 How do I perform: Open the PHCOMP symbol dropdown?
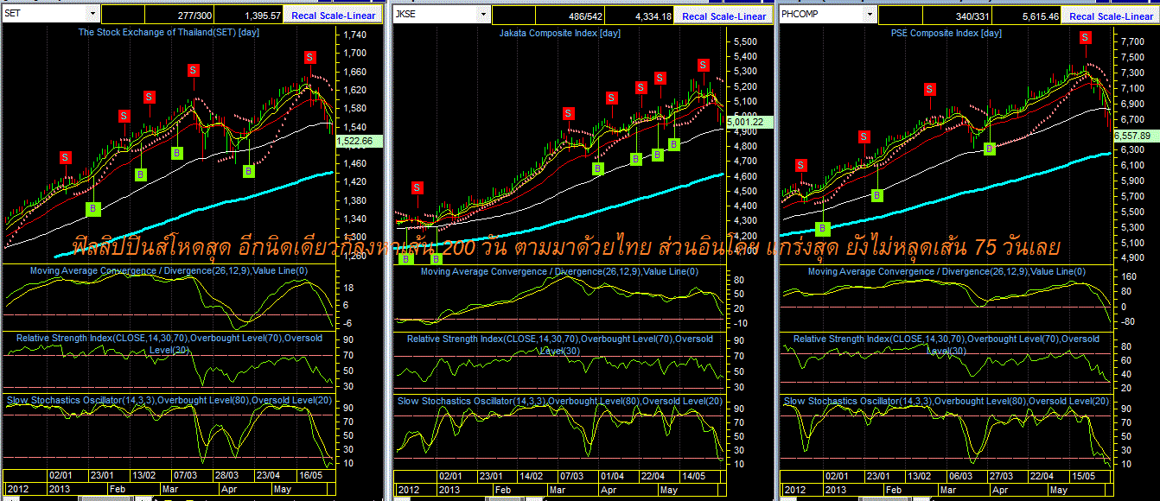(870, 14)
